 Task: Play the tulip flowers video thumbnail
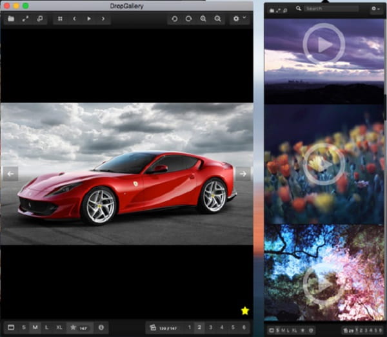pyautogui.click(x=324, y=164)
